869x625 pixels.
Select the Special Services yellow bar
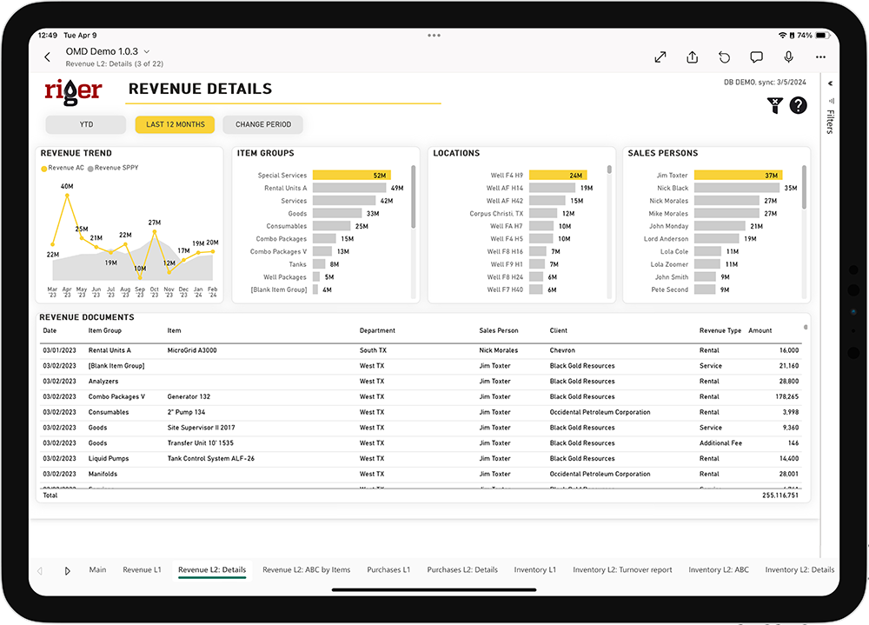(351, 176)
